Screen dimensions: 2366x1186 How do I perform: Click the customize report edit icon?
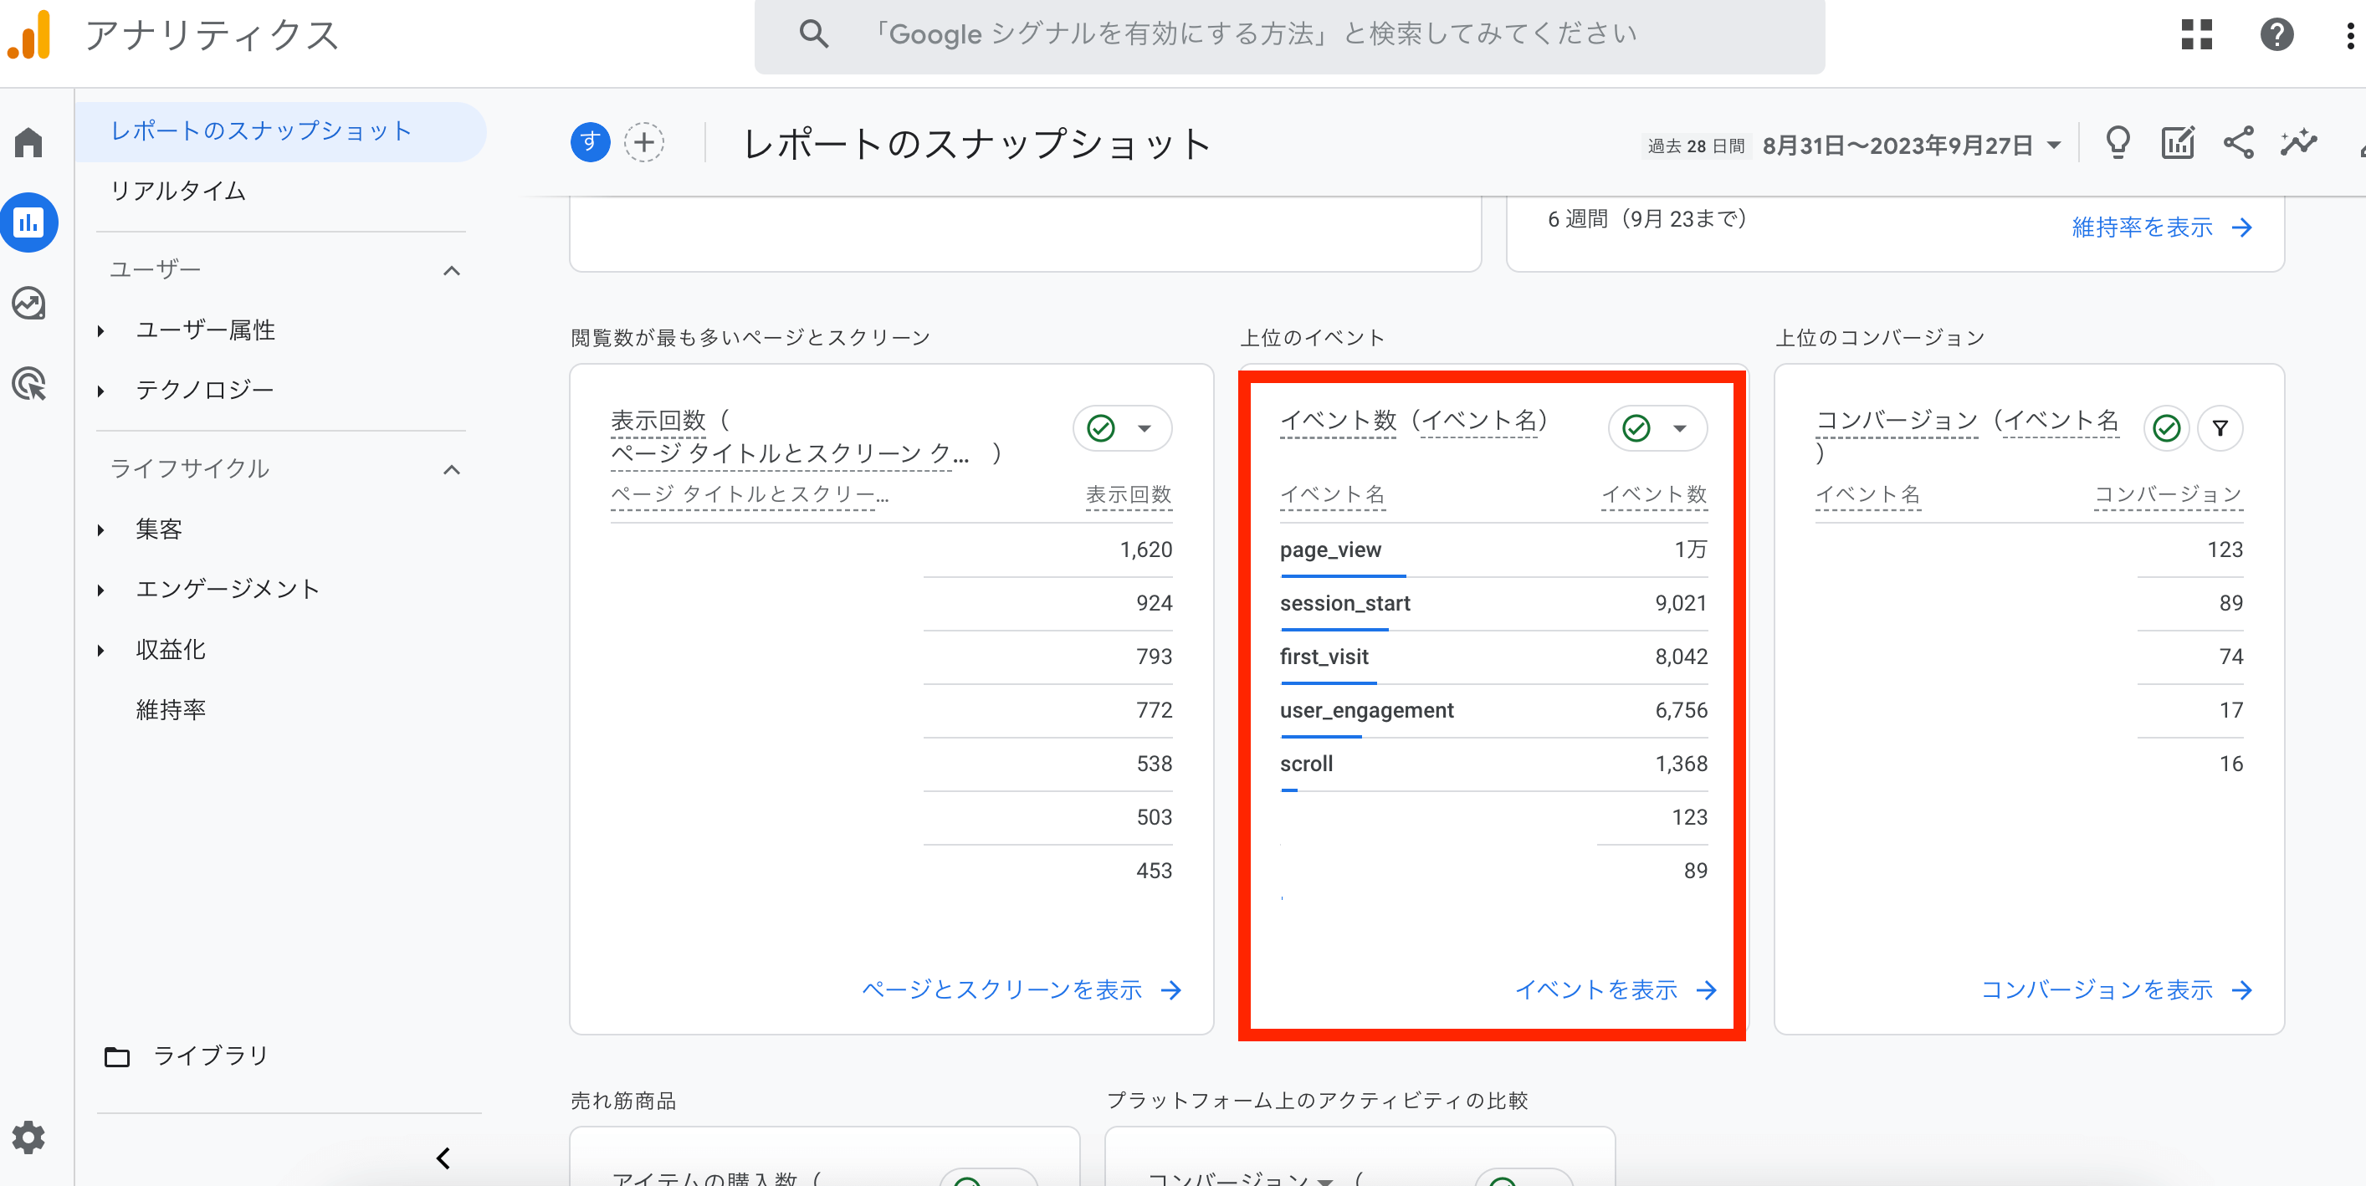point(2178,143)
